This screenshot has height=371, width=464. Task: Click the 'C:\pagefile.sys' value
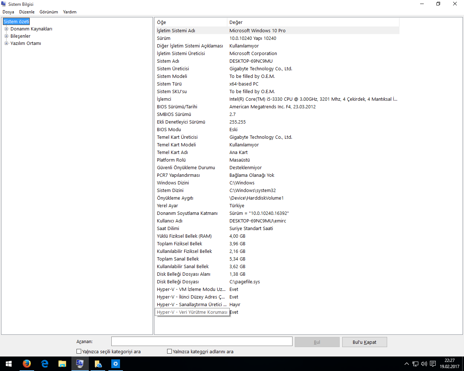click(245, 282)
